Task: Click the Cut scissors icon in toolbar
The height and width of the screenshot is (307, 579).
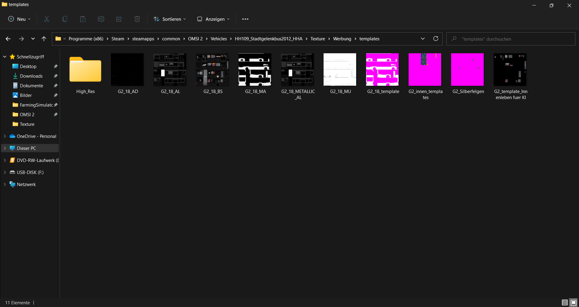Action: pos(47,19)
